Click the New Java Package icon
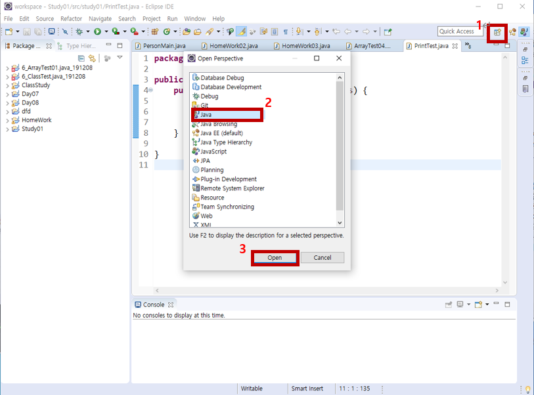Image resolution: width=534 pixels, height=395 pixels. 155,31
